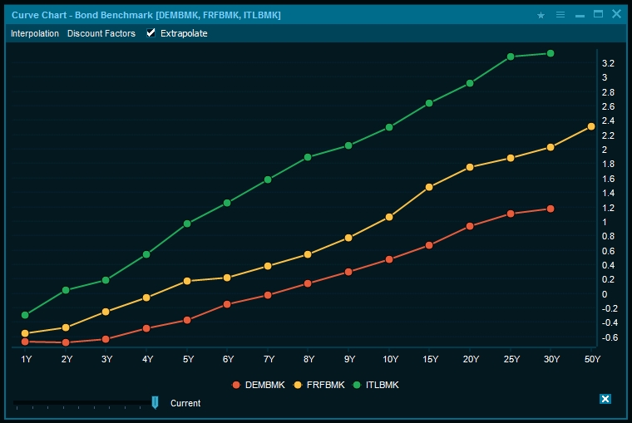Click the 10Y label on x-axis

(389, 359)
